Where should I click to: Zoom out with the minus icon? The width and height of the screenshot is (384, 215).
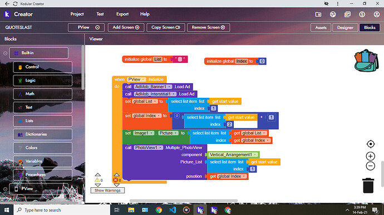coord(371,166)
